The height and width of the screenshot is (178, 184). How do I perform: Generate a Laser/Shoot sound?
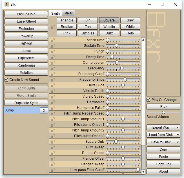pos(26,21)
